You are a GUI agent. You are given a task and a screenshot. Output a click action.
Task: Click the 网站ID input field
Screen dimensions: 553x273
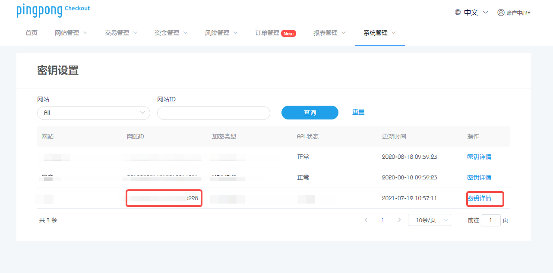tap(213, 113)
